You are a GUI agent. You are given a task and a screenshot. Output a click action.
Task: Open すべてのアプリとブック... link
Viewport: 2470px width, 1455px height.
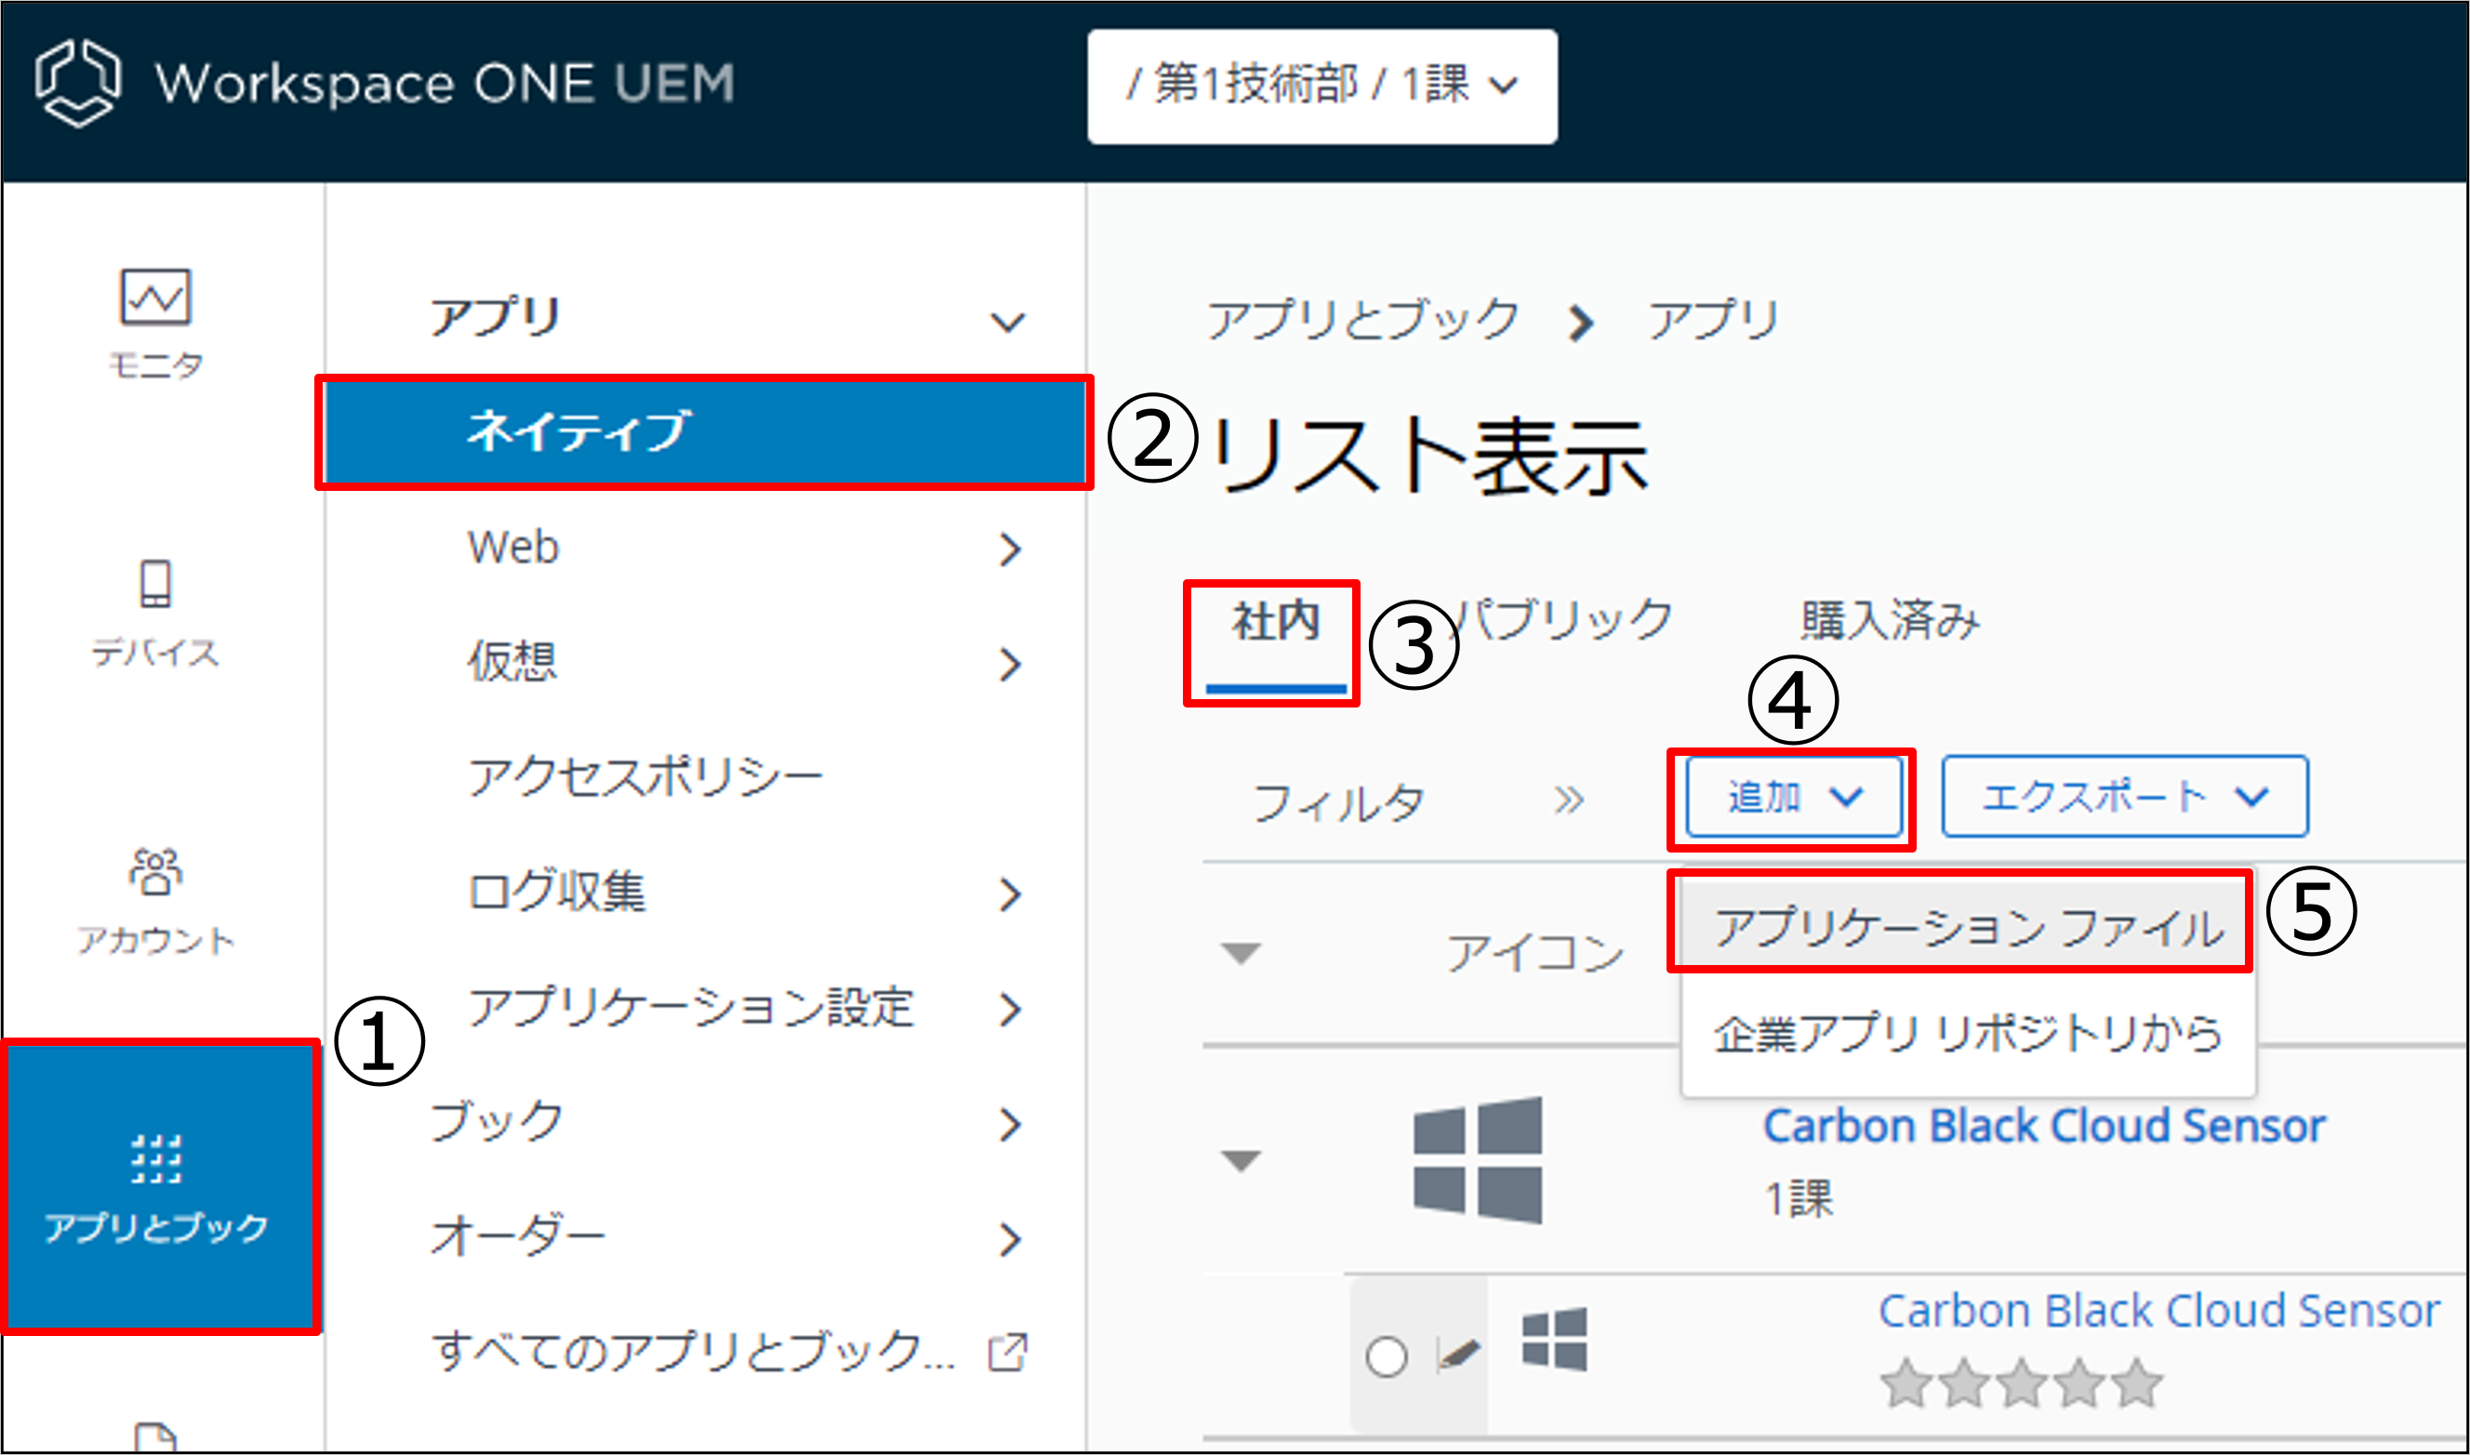pos(693,1351)
